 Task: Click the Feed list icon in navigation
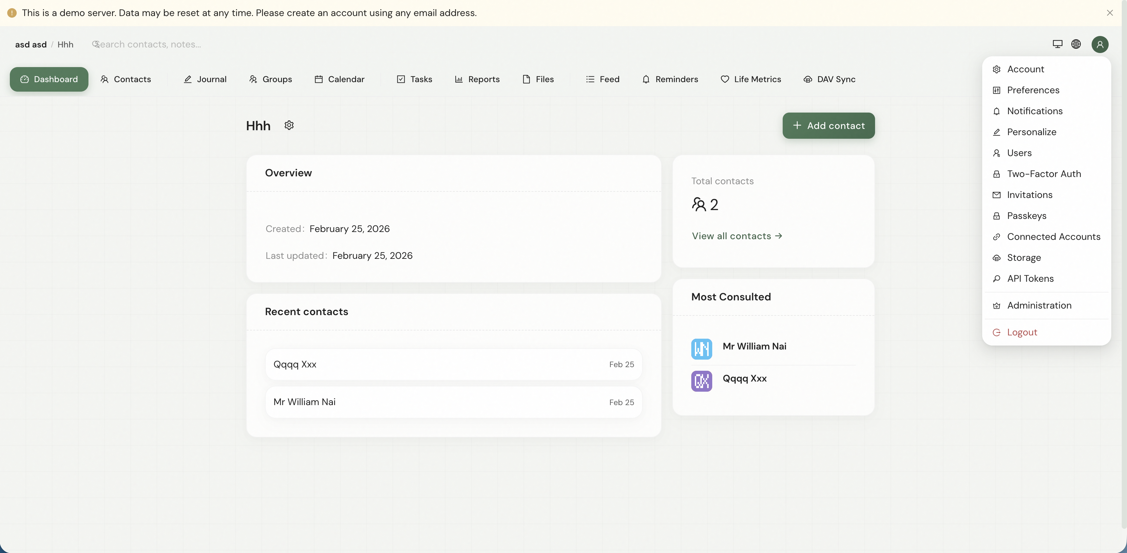click(590, 79)
